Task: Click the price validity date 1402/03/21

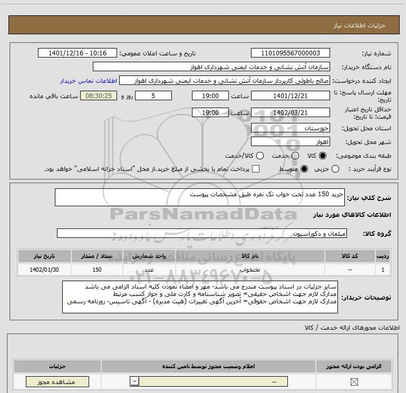Action: [x=290, y=112]
